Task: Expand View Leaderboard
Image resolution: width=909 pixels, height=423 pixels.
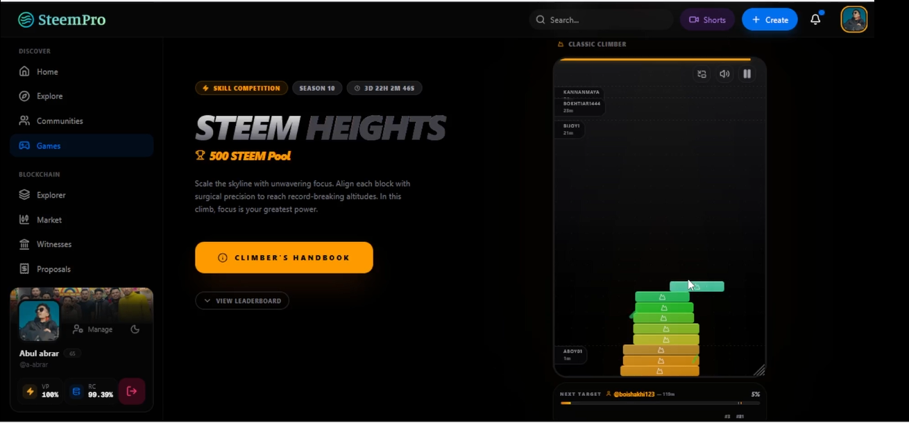Action: [x=242, y=301]
